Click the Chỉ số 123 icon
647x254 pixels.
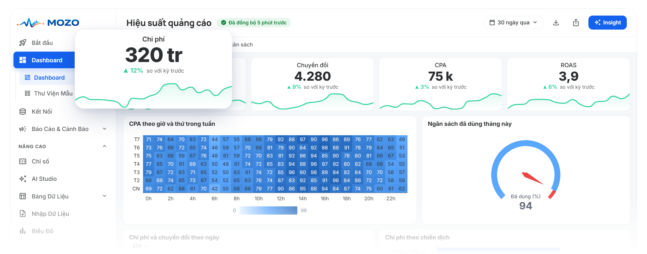pyautogui.click(x=23, y=161)
